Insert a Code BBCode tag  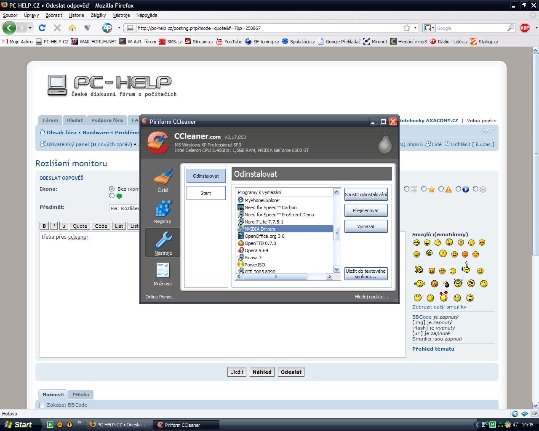pos(101,226)
